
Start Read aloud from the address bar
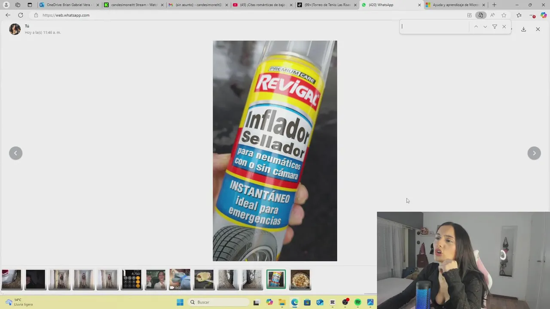click(492, 15)
